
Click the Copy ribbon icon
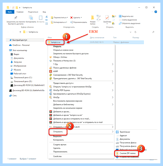(31, 18)
